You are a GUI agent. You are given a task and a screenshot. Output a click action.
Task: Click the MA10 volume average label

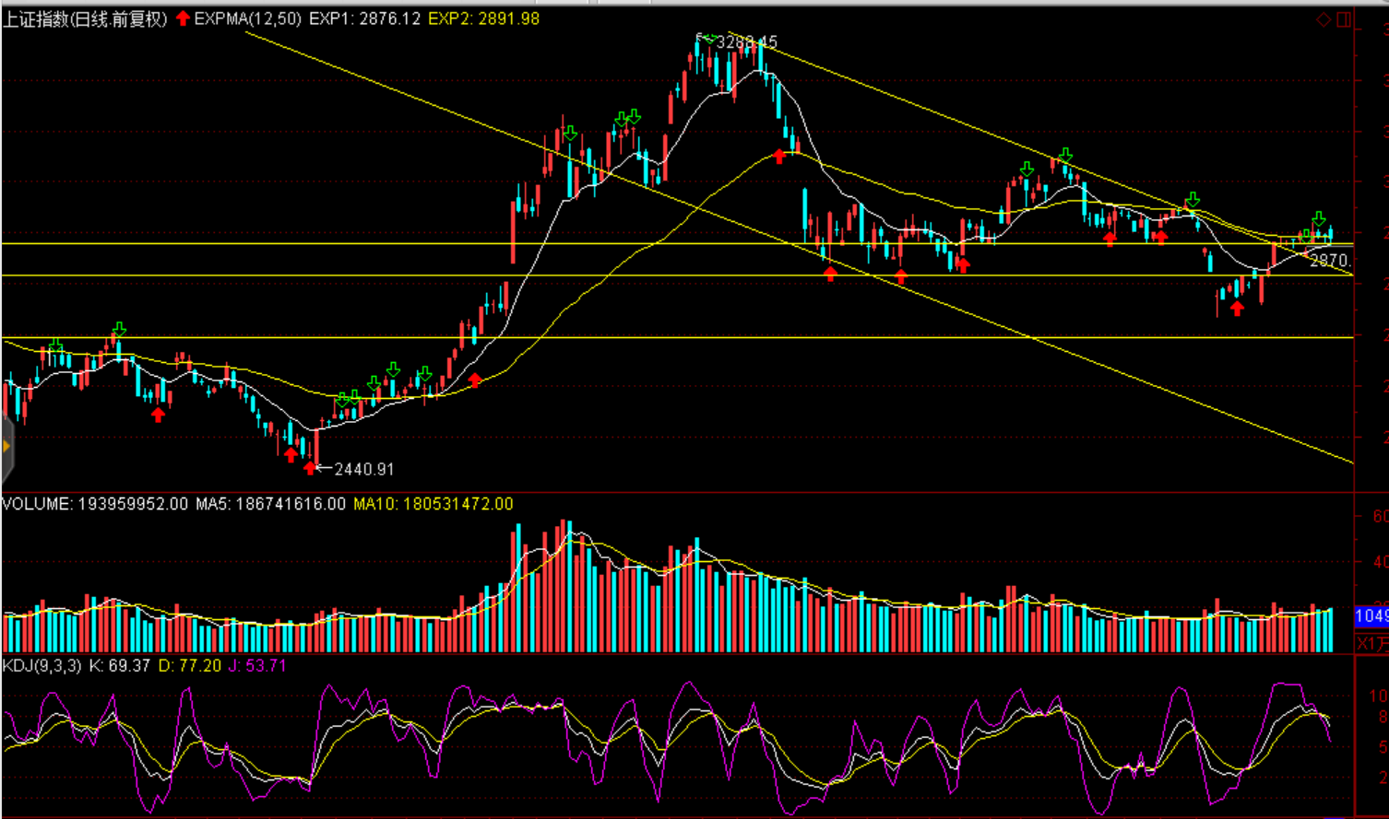(433, 504)
